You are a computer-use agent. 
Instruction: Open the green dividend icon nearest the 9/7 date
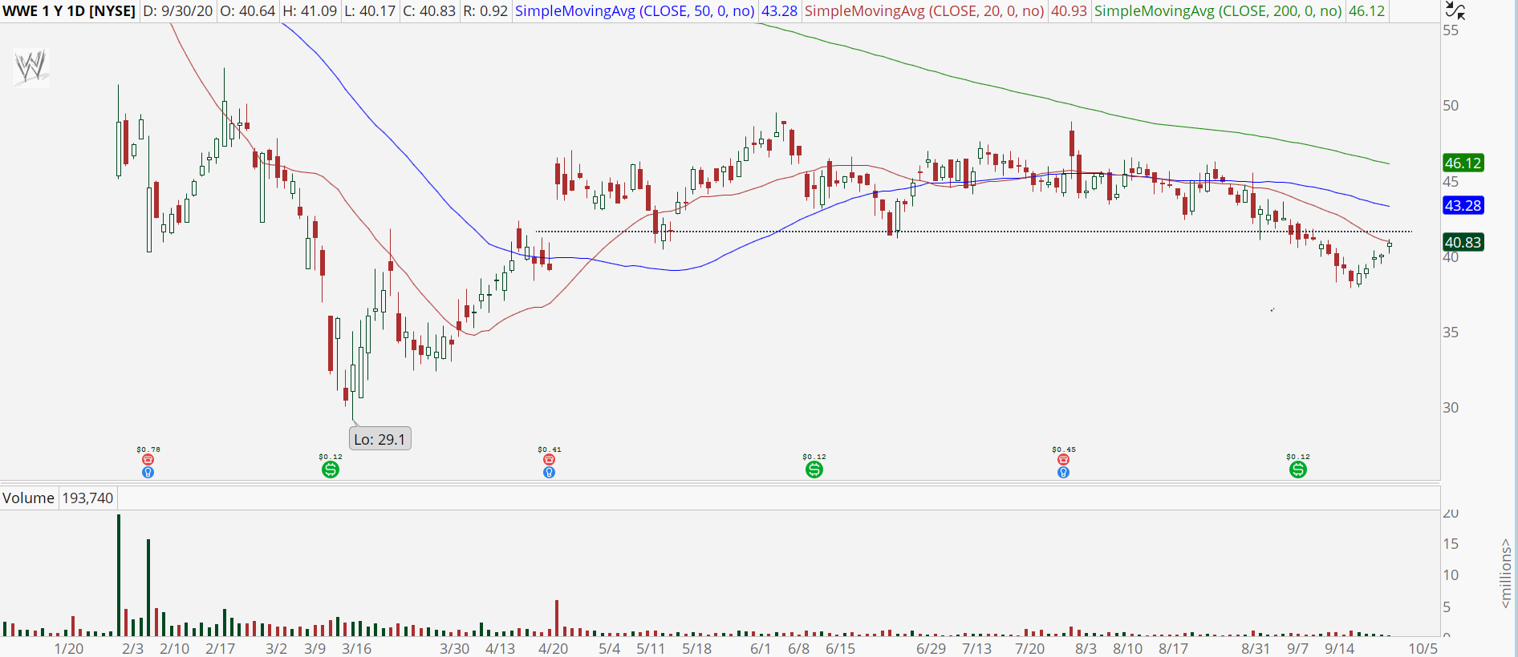click(1298, 470)
